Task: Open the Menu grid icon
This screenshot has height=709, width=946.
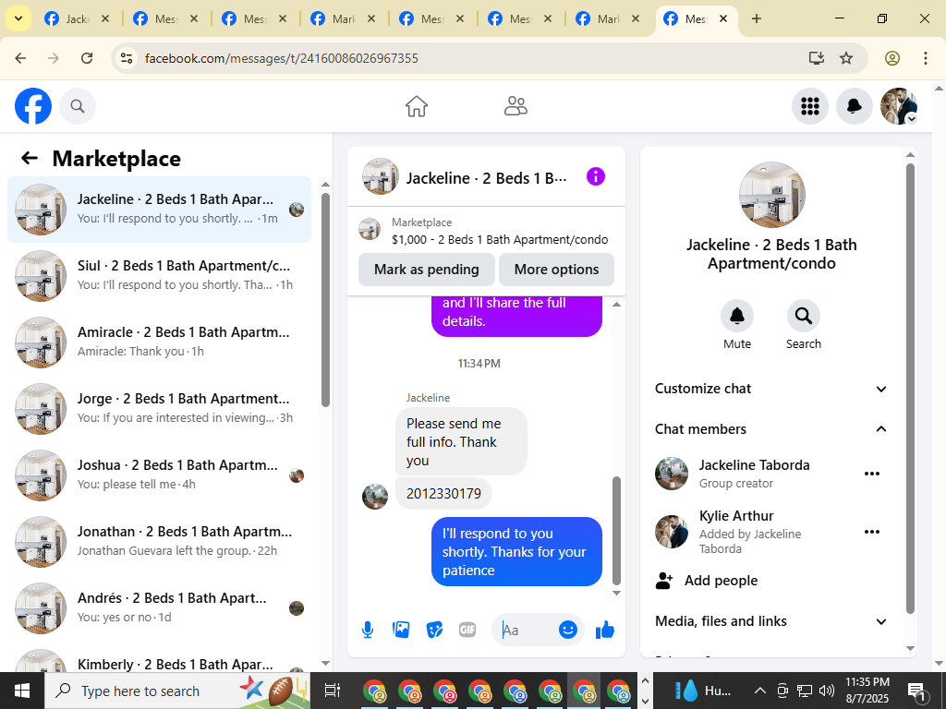Action: (809, 106)
